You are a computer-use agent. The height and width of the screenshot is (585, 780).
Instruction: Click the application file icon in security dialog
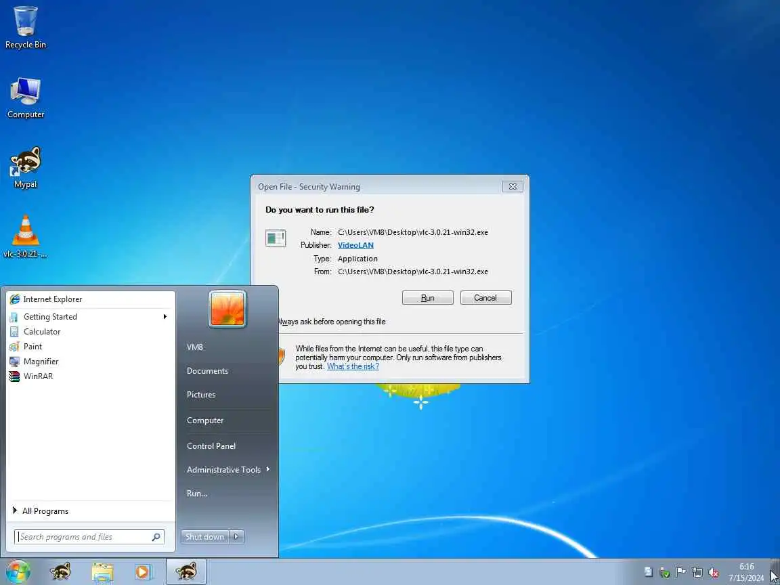point(276,238)
